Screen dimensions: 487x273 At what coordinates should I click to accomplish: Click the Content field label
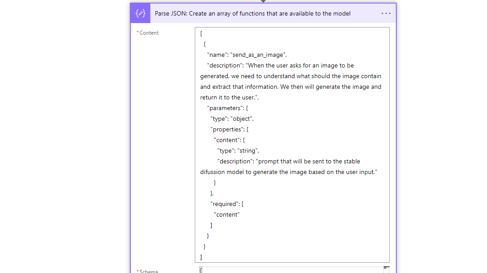pyautogui.click(x=149, y=33)
